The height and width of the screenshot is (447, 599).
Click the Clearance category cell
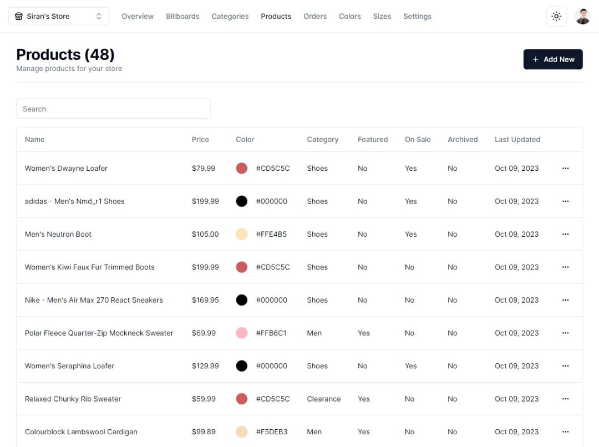323,399
